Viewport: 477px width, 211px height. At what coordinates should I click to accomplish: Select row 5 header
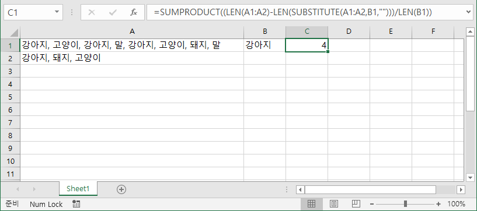11,97
